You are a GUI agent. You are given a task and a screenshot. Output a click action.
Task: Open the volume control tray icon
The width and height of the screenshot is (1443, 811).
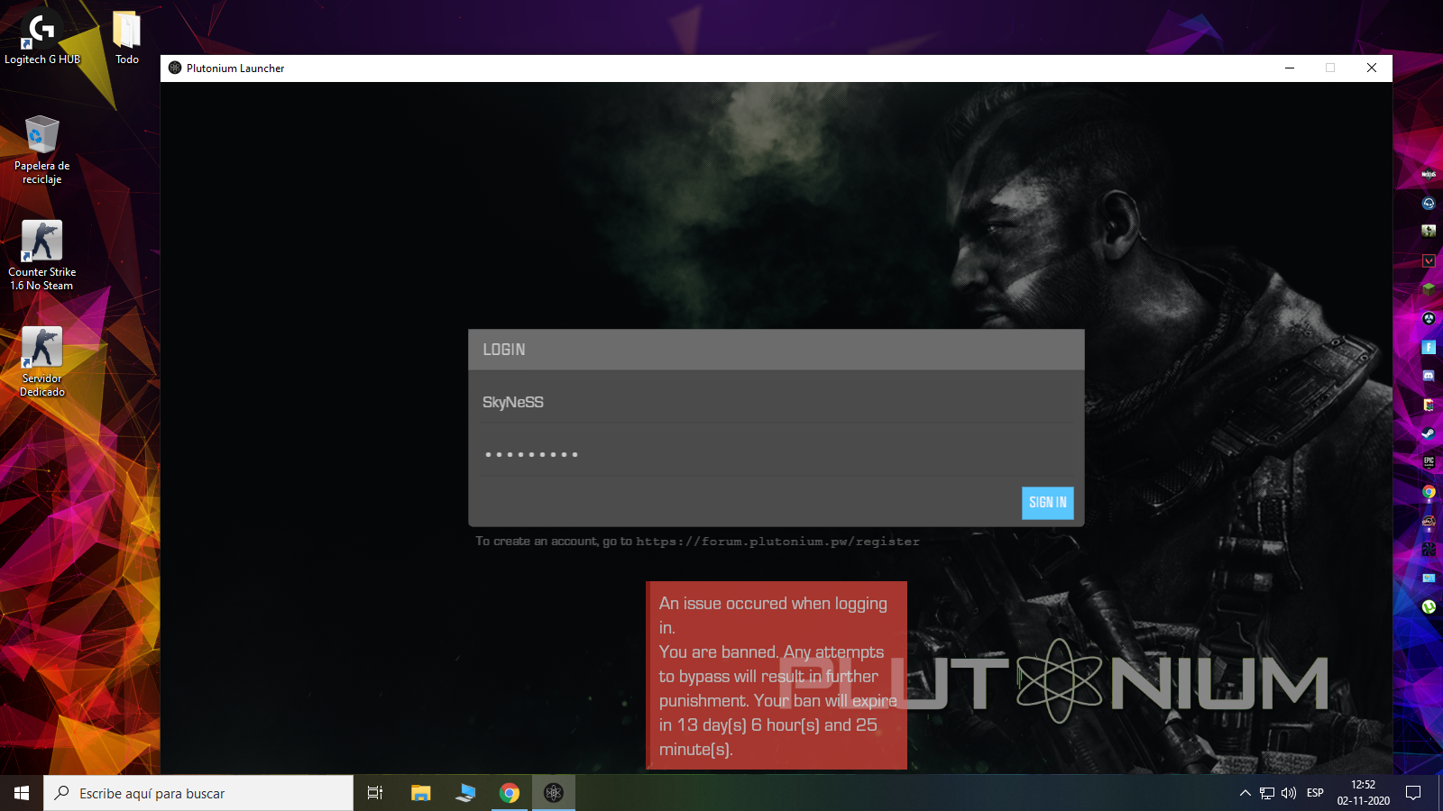click(1289, 793)
